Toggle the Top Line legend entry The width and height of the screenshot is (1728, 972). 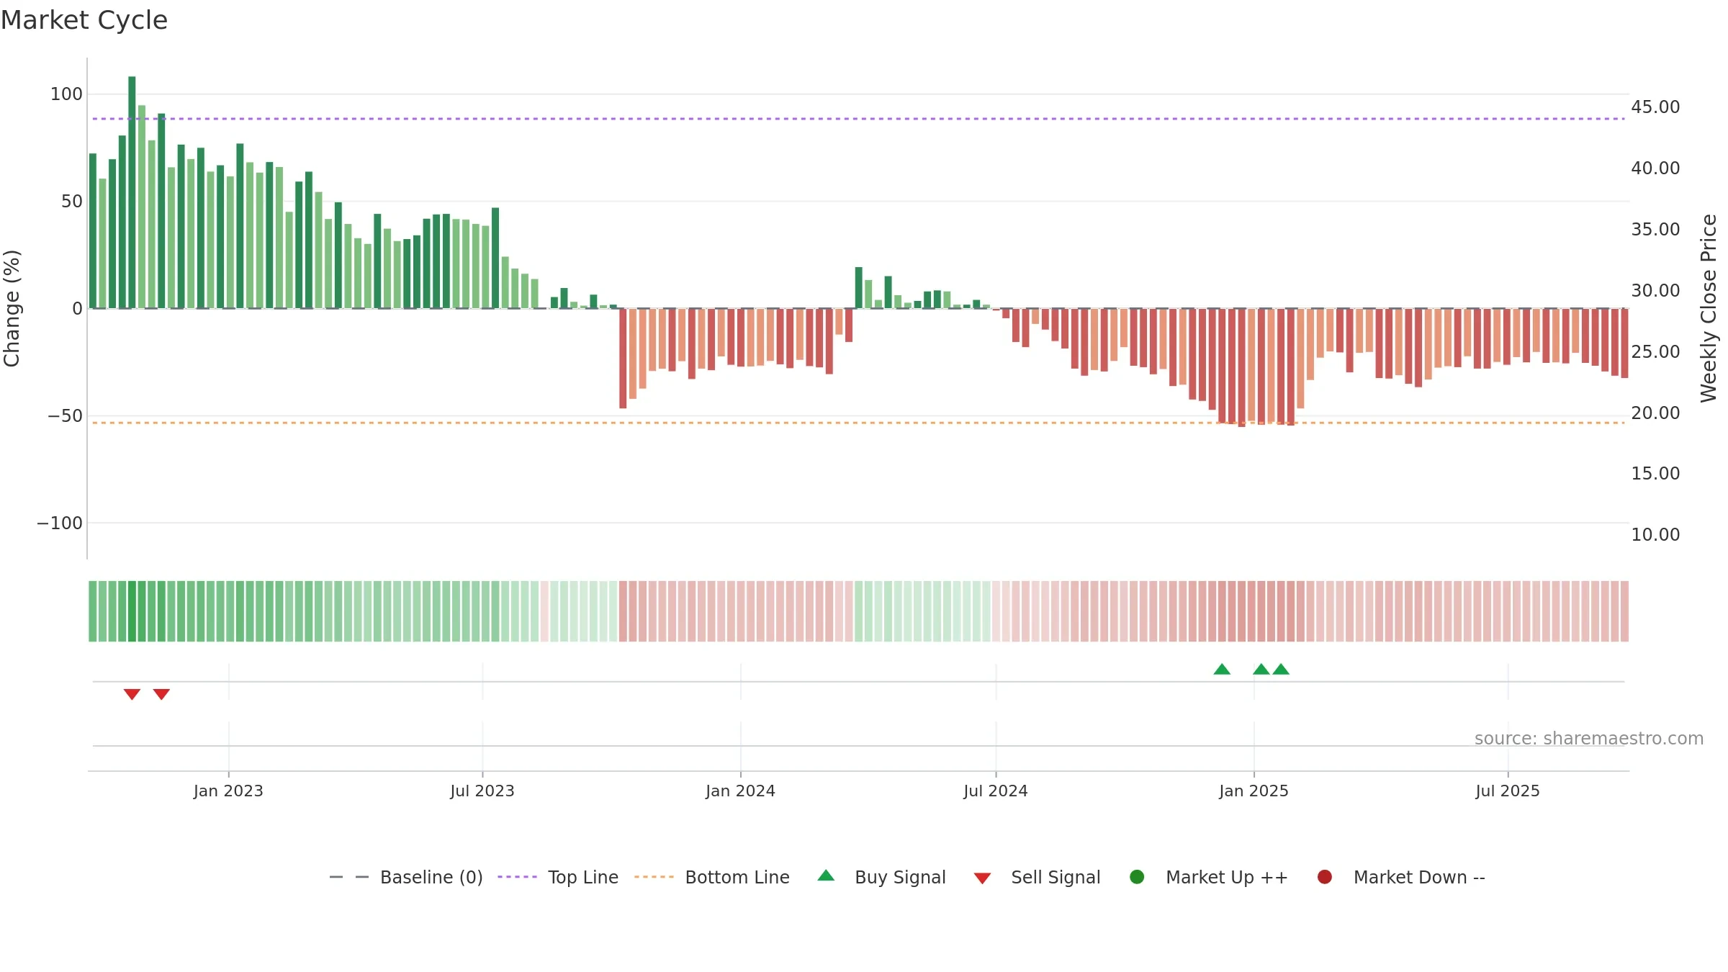coord(558,877)
